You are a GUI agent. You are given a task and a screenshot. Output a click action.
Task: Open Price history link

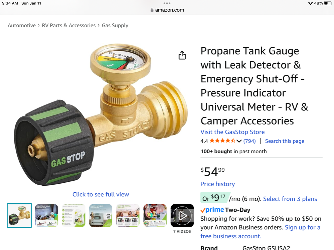tap(218, 184)
